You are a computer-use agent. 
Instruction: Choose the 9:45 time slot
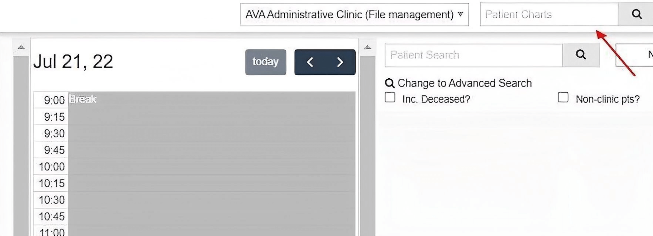pos(211,150)
